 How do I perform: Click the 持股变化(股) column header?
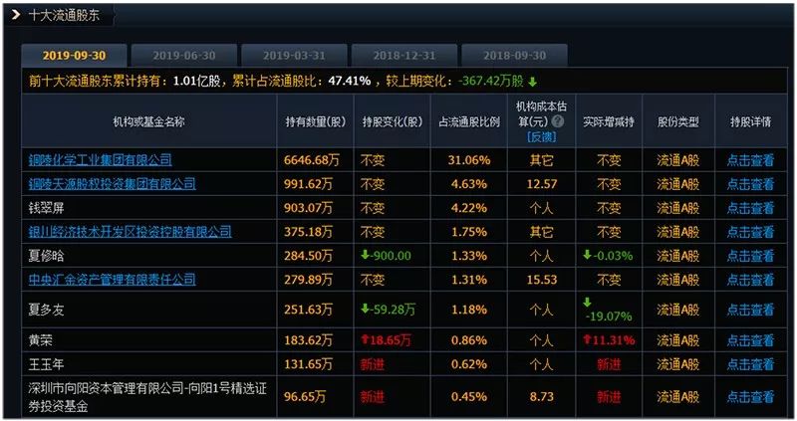pos(392,121)
